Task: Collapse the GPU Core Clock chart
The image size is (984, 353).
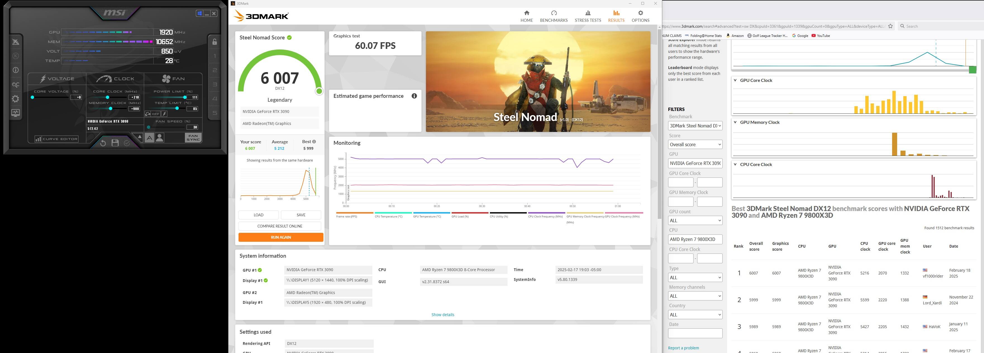Action: (735, 80)
